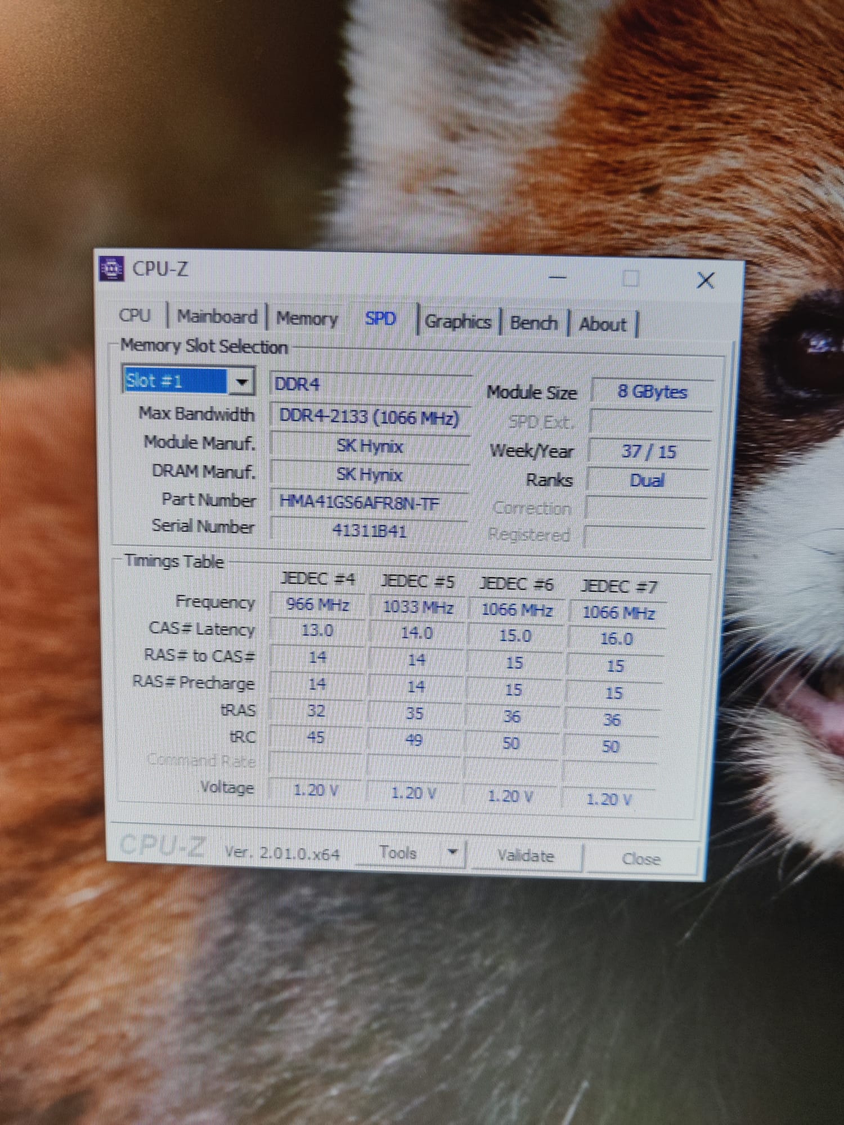Click the tRC value 49

(414, 740)
